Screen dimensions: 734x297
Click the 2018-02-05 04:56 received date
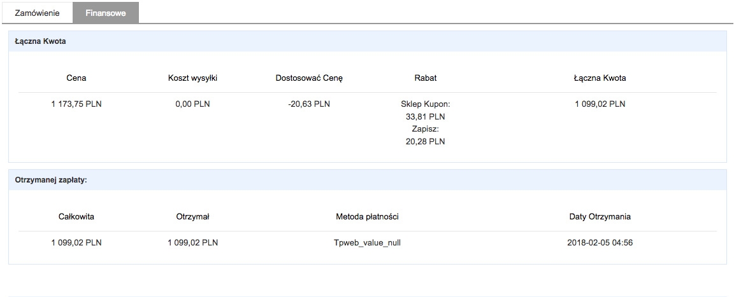click(600, 243)
